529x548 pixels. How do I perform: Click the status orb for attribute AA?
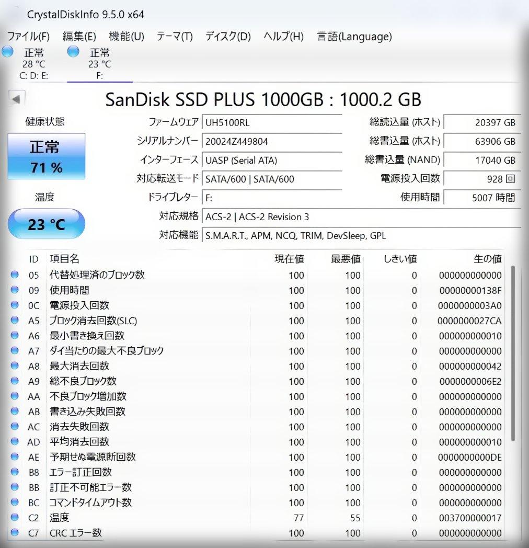[15, 396]
